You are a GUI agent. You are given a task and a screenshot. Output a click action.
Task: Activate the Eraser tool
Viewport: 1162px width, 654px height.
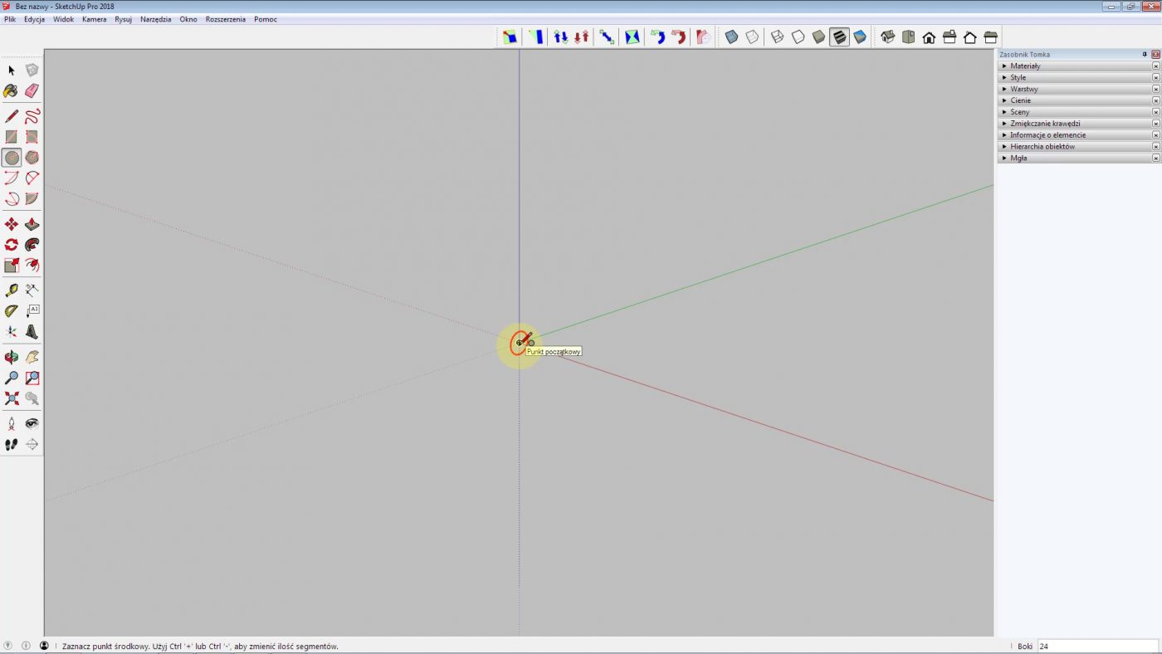[32, 91]
